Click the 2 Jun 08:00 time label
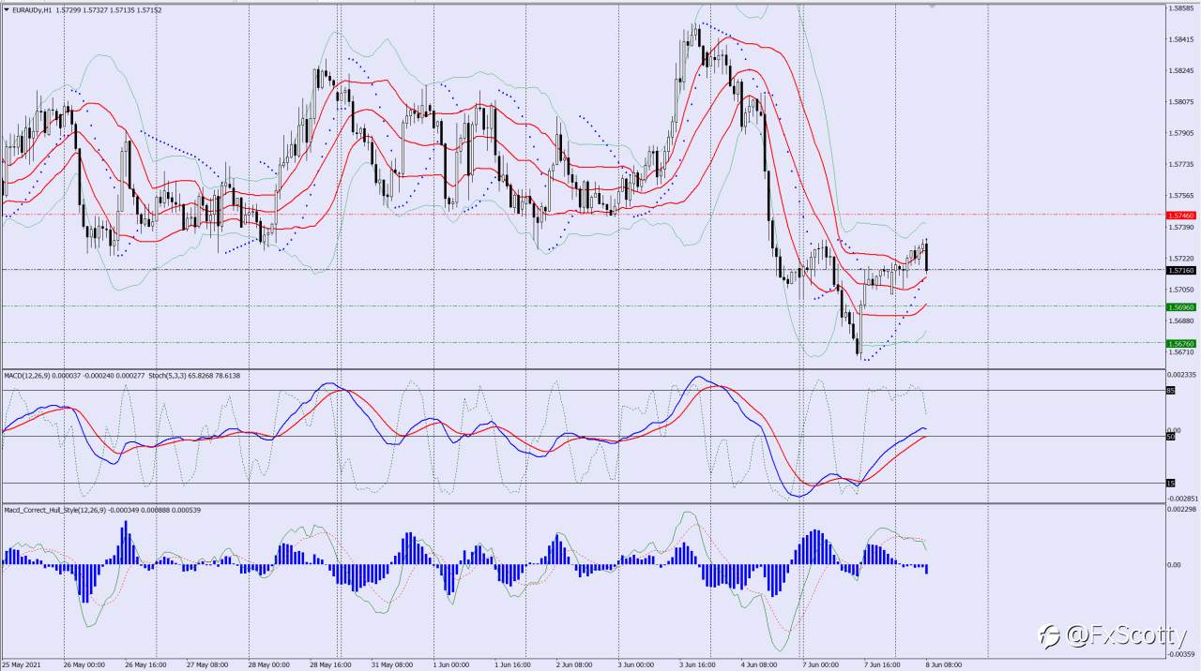Image resolution: width=1201 pixels, height=671 pixels. pos(575,665)
